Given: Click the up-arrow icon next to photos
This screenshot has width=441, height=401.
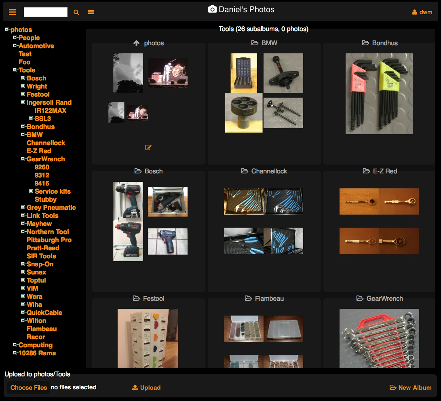Looking at the screenshot, I should pos(136,43).
